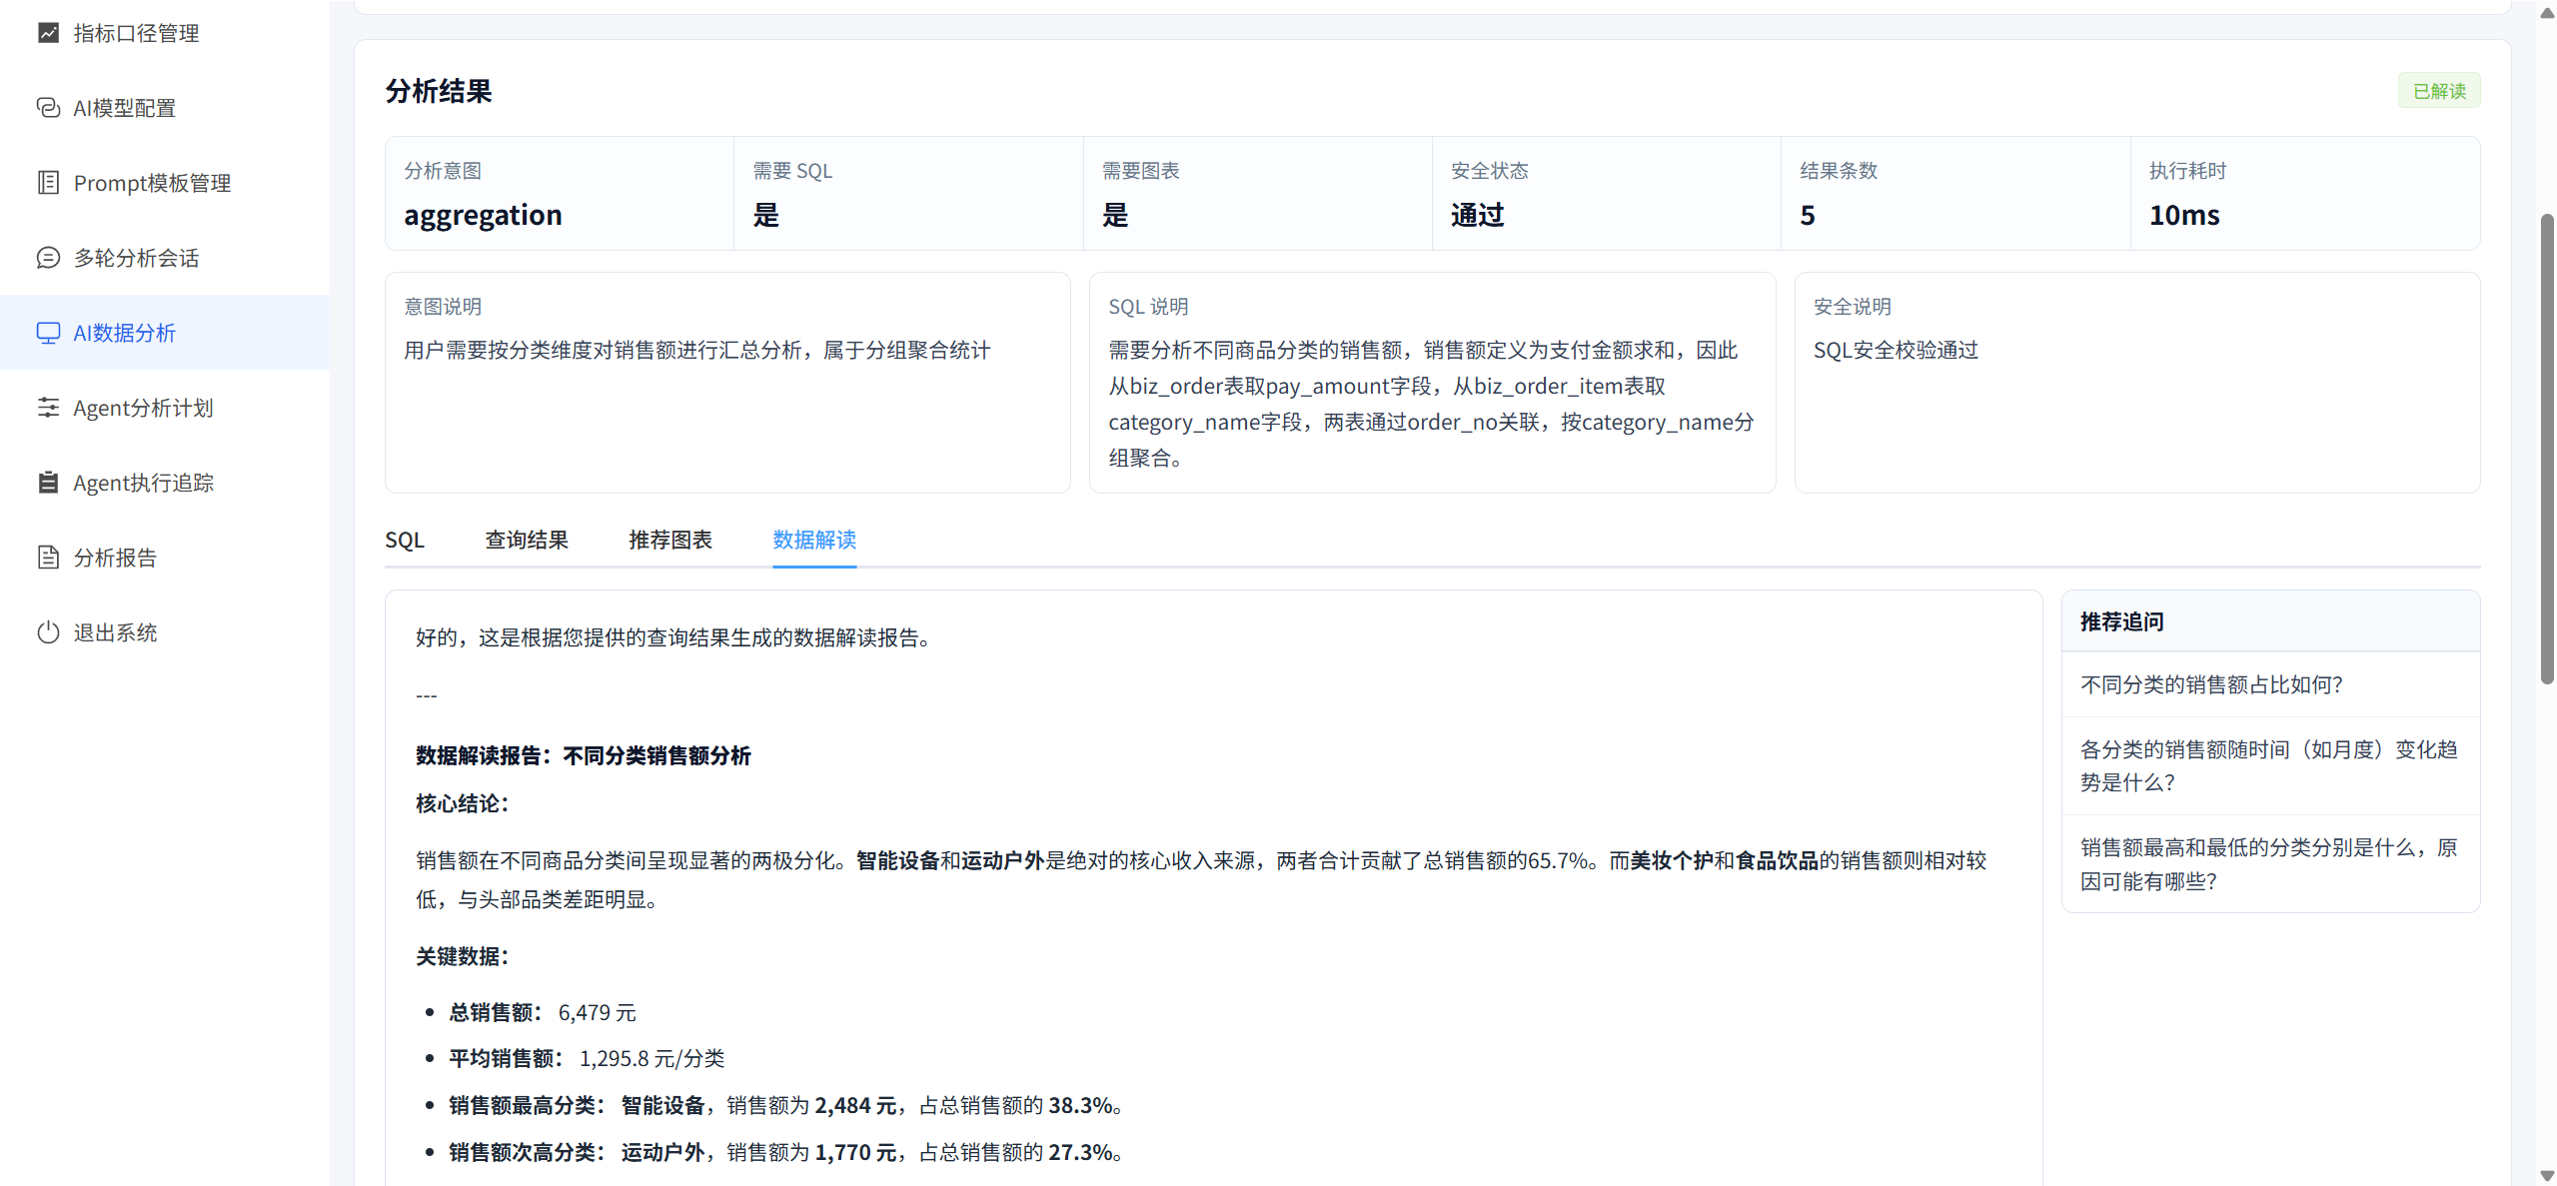Viewport: 2557px width, 1186px height.
Task: Open 指标口径管理 menu item
Action: pos(165,33)
